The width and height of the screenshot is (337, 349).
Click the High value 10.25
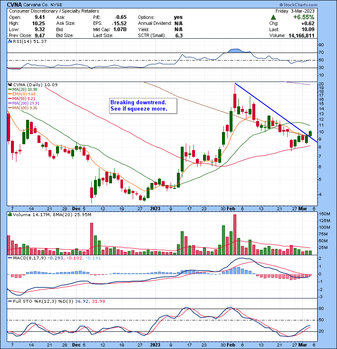click(x=38, y=24)
